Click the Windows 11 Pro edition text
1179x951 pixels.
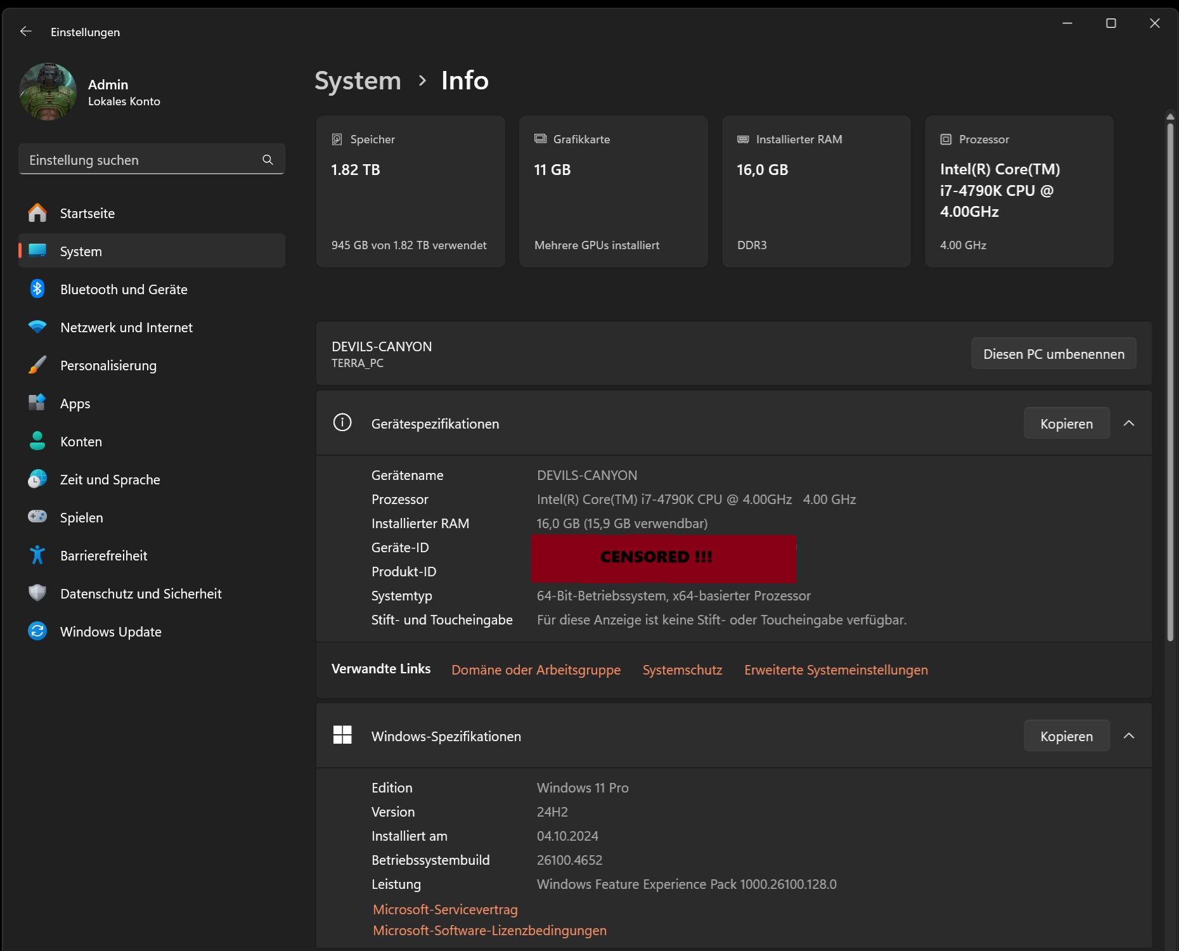coord(583,788)
